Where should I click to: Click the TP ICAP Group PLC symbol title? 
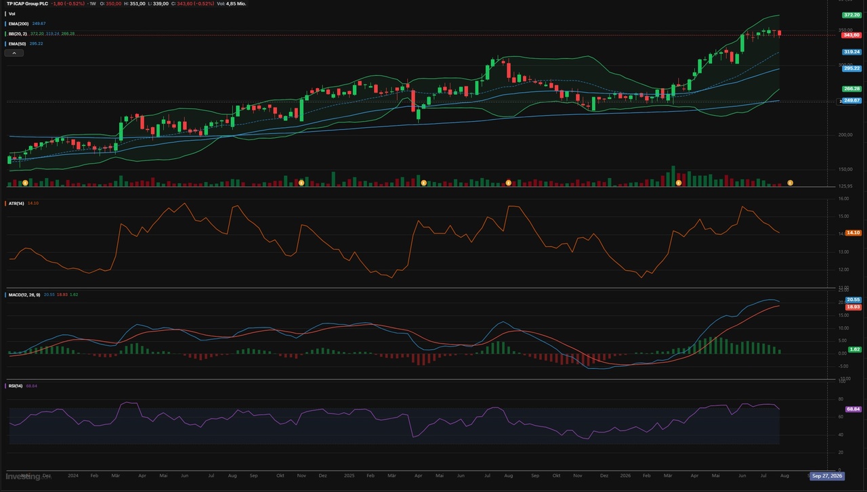click(x=28, y=3)
